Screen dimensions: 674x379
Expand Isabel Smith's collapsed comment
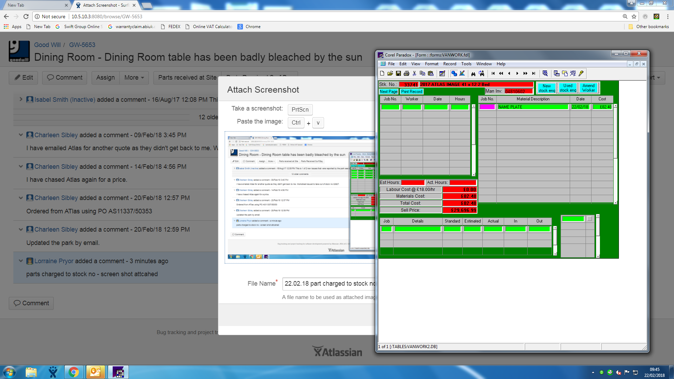click(x=21, y=99)
